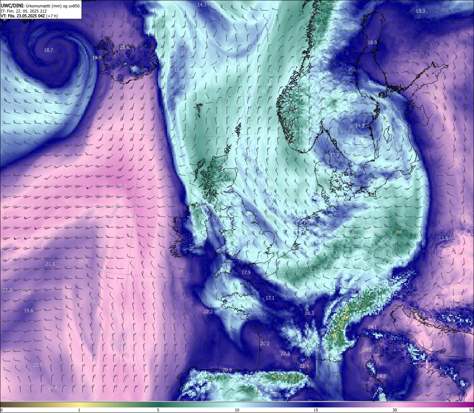Click the 10.9 value west of Iceland
Screen dimensions: 474x413
pos(97,57)
